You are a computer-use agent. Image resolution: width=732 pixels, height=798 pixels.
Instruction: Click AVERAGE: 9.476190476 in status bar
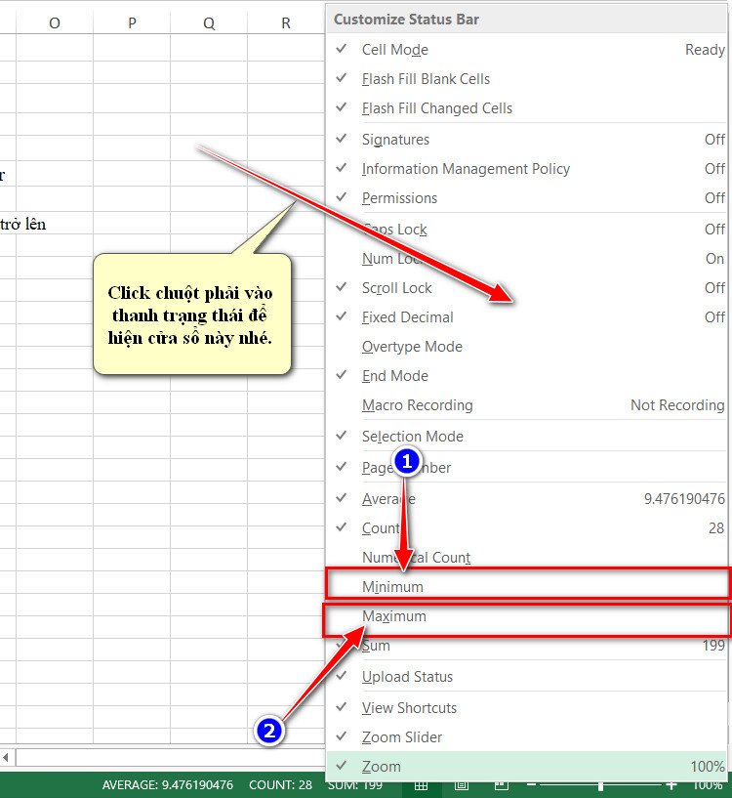pos(167,784)
